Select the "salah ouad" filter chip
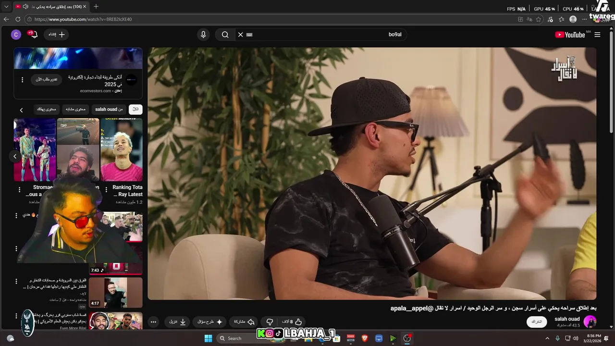This screenshot has width=615, height=346. pyautogui.click(x=109, y=110)
